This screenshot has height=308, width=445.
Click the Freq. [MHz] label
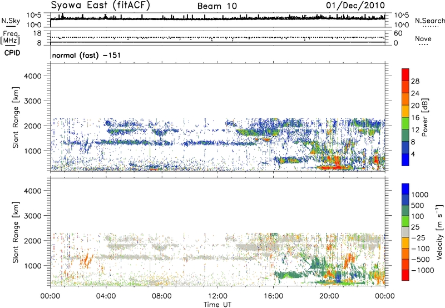[x=11, y=37]
